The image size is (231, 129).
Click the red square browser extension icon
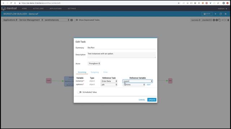tap(206, 3)
